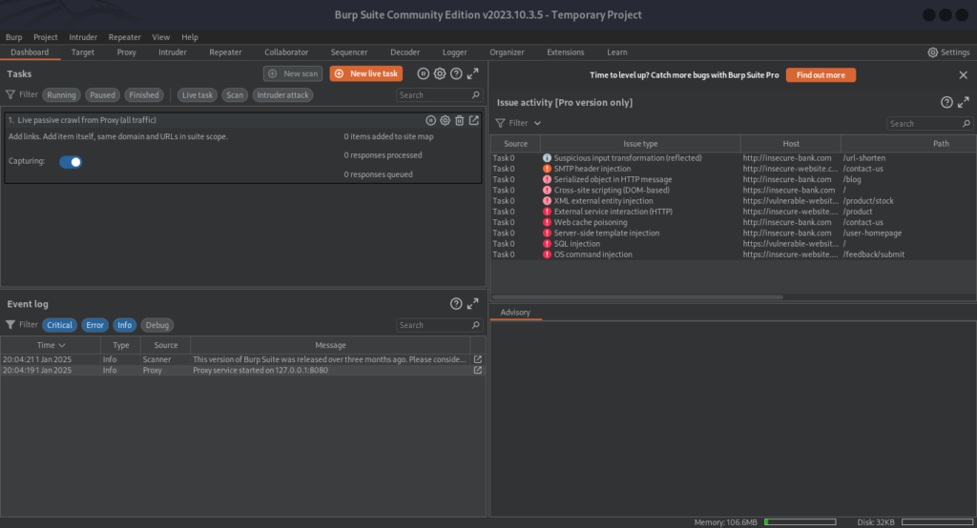Select the Web cache poisoning issue row
The height and width of the screenshot is (528, 977).
tap(734, 222)
